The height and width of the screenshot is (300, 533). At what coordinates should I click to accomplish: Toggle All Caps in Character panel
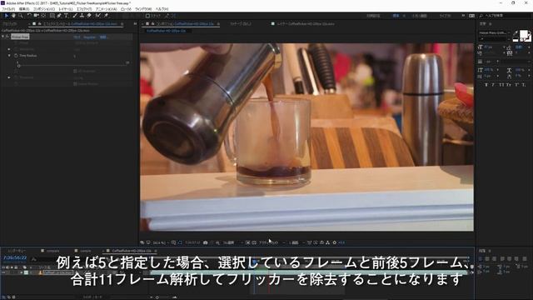pos(501,85)
